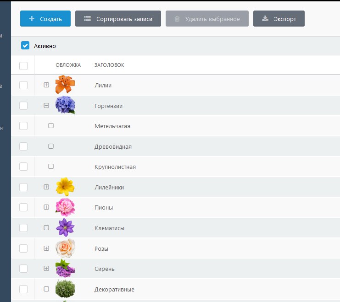The width and height of the screenshot is (340, 302).
Task: Click the ОБЛОЖКА column header
Action: (68, 65)
